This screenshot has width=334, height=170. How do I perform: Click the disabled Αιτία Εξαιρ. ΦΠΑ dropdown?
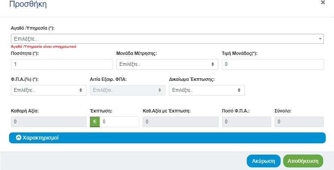click(x=128, y=90)
